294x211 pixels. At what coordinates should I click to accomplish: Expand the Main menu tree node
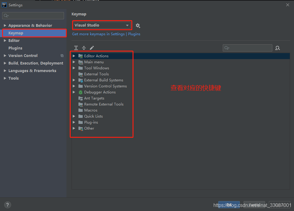click(74, 62)
